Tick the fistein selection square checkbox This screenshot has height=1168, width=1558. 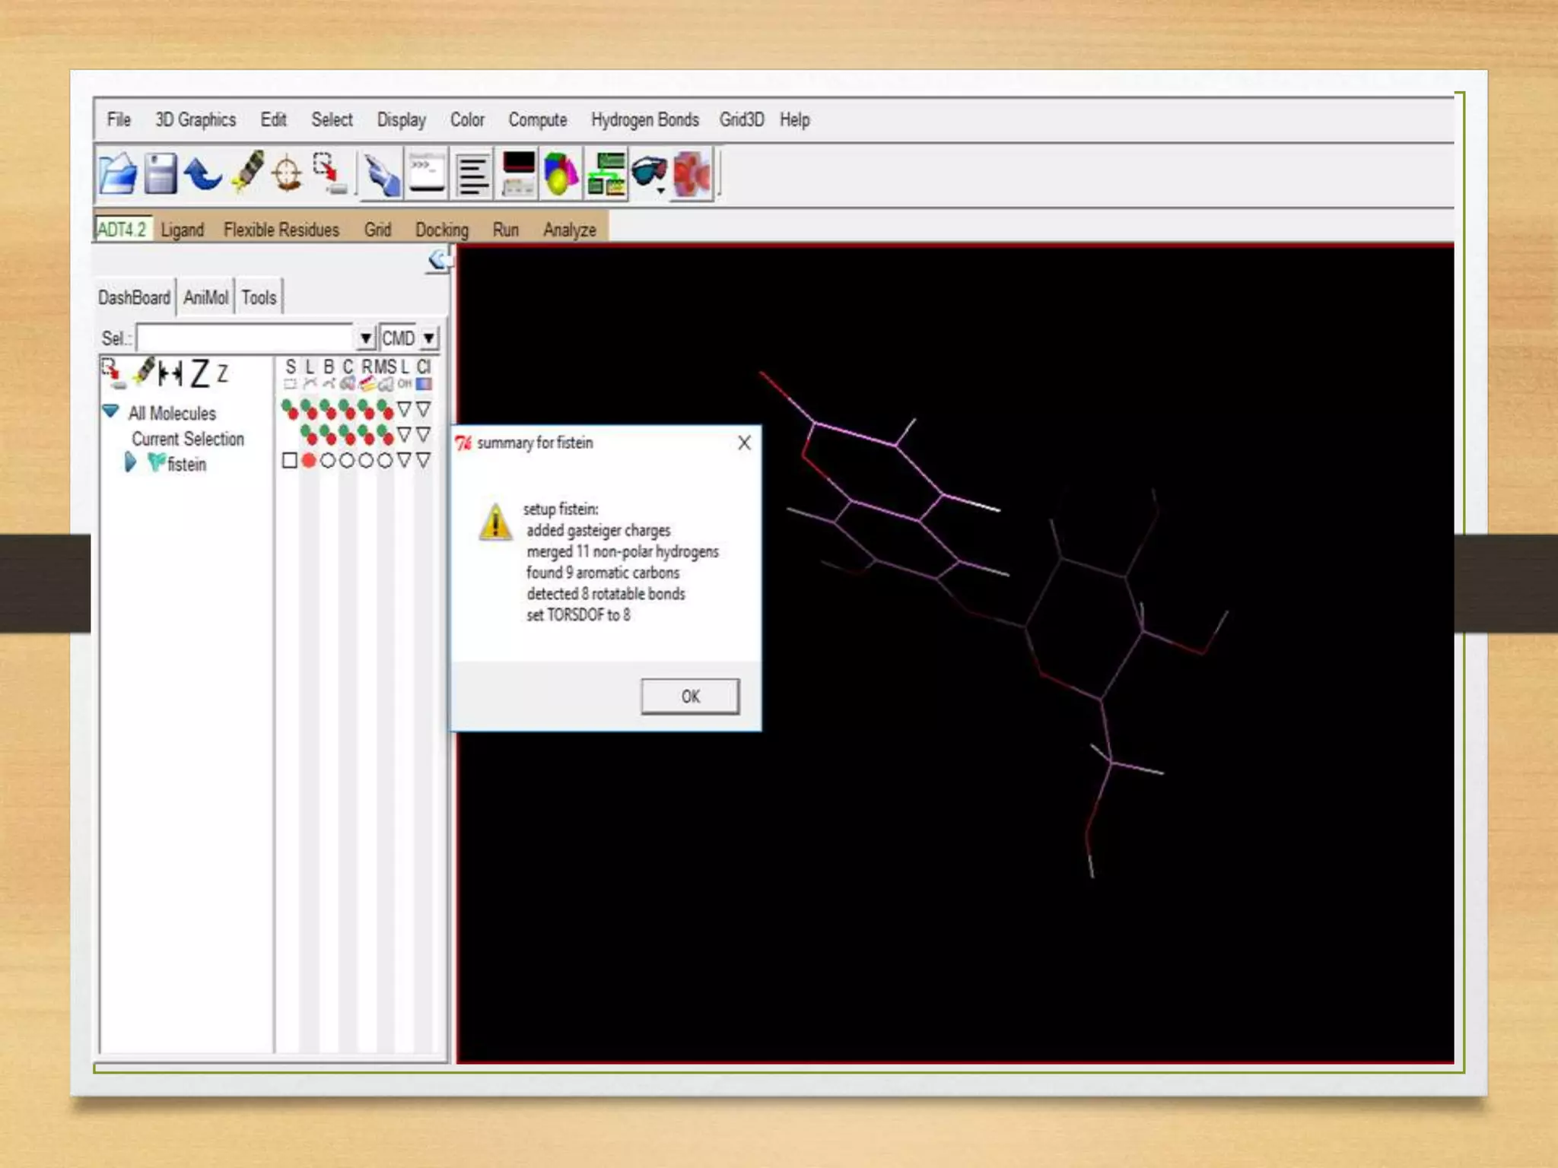[x=290, y=461]
